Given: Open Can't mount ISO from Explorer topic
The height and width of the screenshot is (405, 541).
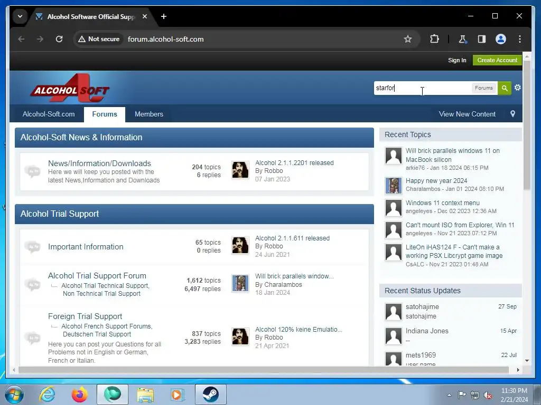Looking at the screenshot, I should pos(460,225).
